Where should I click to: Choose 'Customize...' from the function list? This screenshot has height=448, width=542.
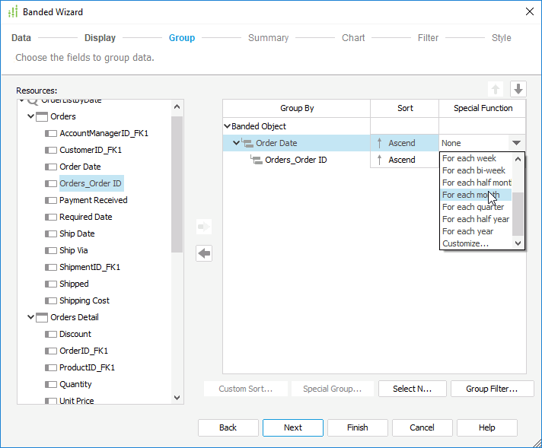coord(466,243)
